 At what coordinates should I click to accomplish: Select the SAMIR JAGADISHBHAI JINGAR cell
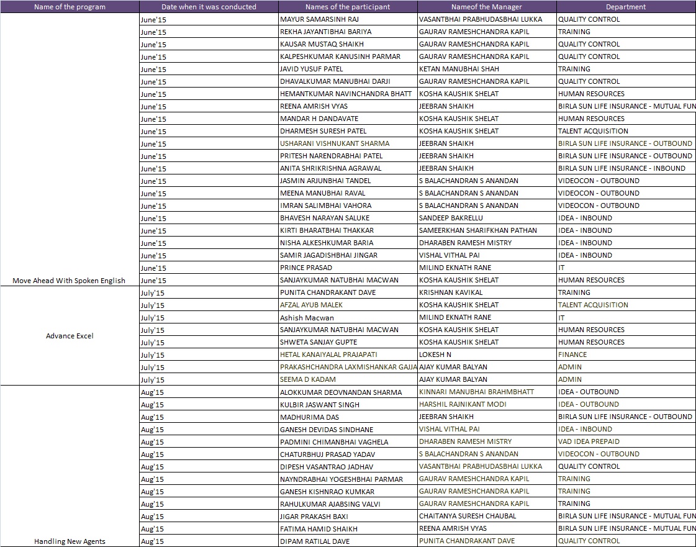(348, 255)
